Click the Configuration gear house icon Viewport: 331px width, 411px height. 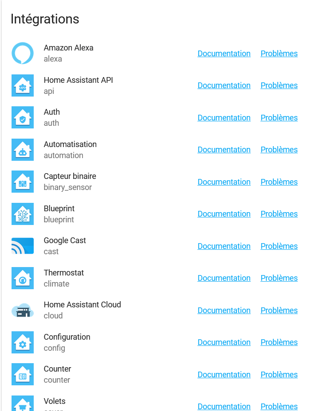coord(23,342)
